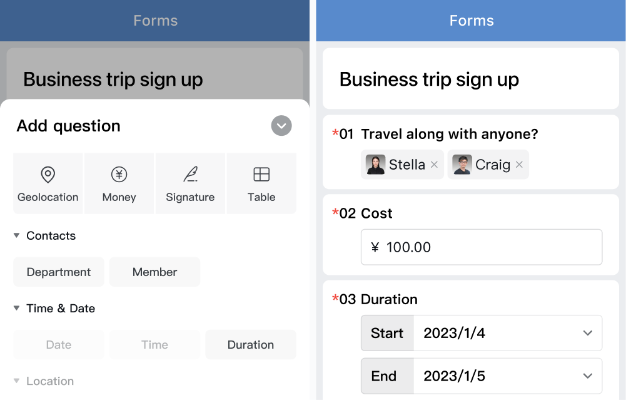Screen dimensions: 626x400
Task: Add a Member question
Action: pyautogui.click(x=154, y=272)
